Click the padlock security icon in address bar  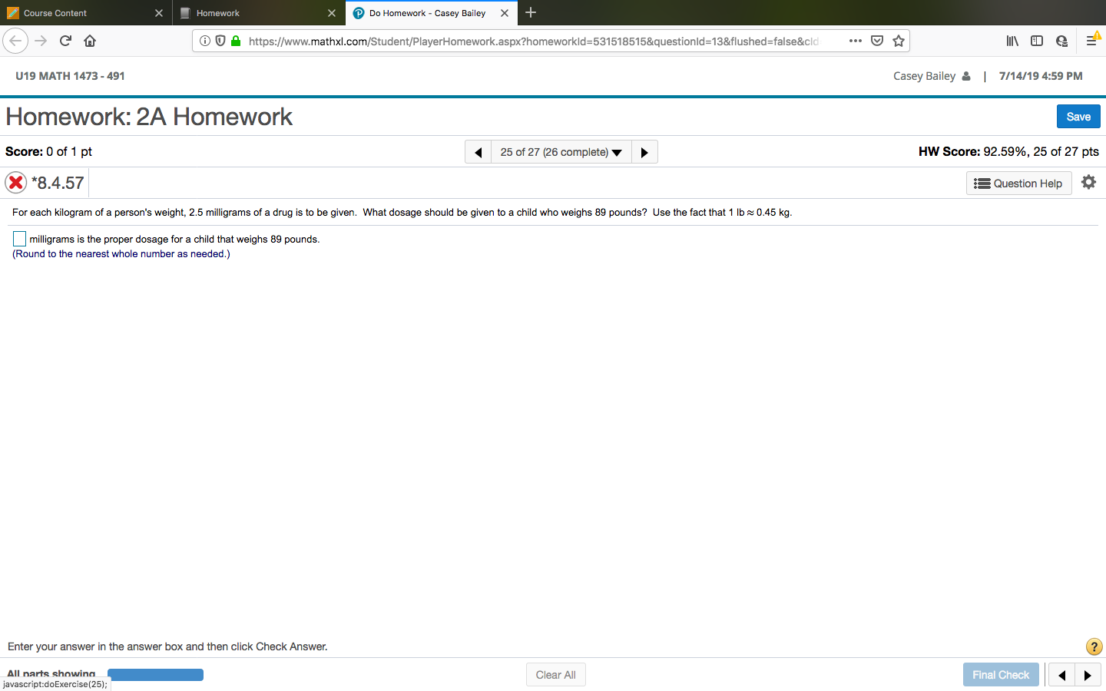click(235, 40)
